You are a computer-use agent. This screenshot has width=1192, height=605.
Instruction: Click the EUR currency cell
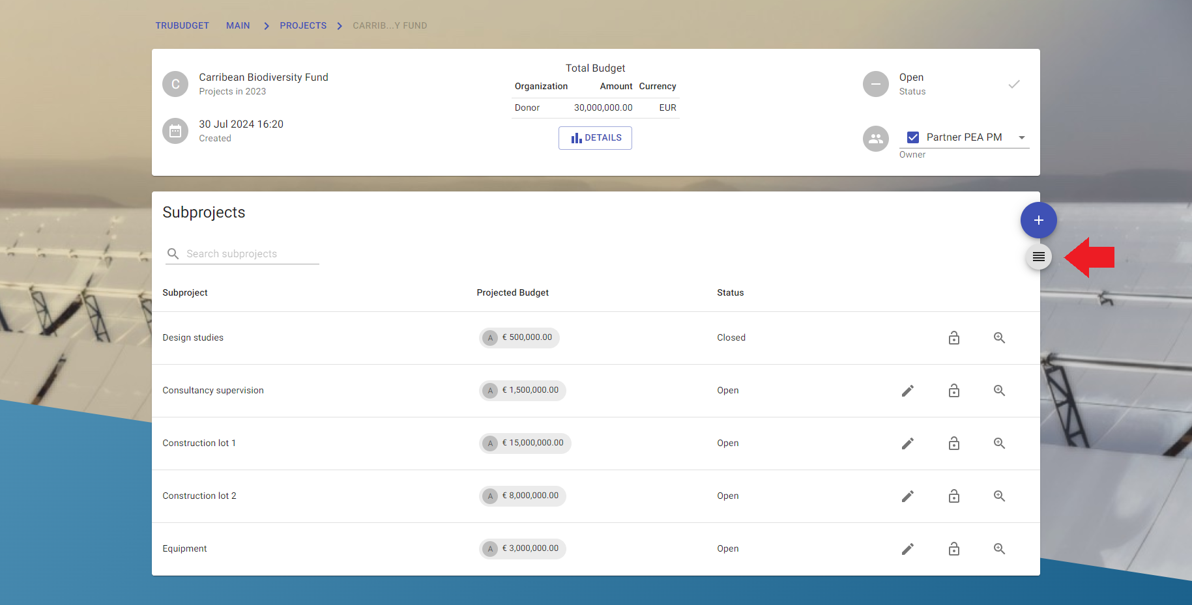[x=667, y=107]
